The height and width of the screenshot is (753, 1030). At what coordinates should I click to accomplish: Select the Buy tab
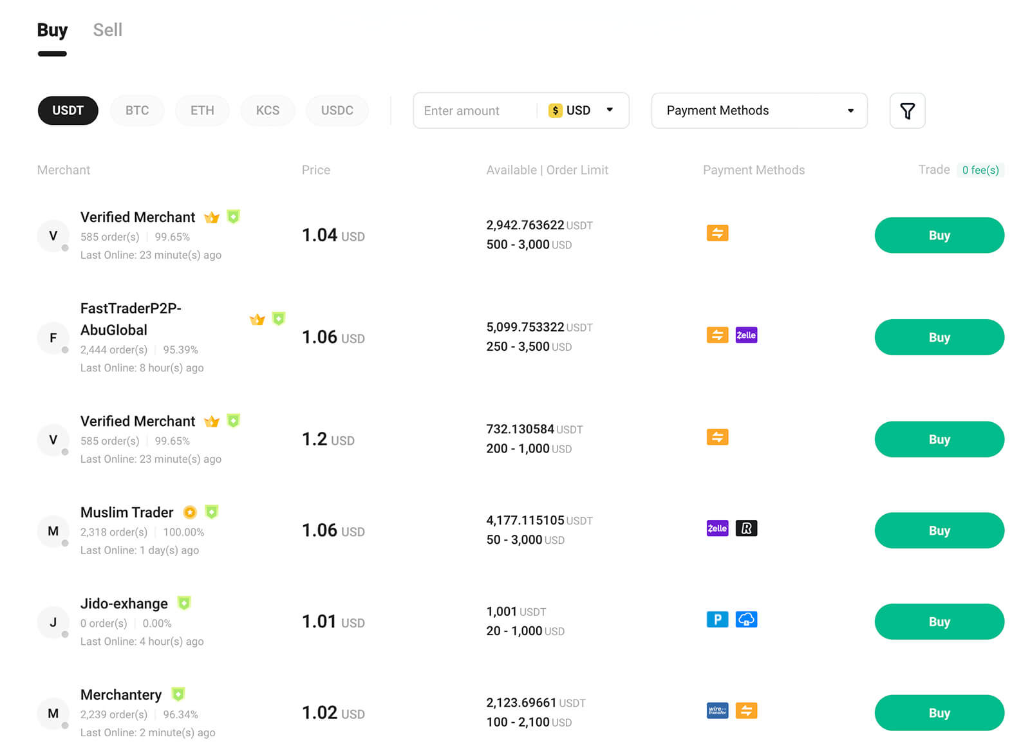click(52, 30)
